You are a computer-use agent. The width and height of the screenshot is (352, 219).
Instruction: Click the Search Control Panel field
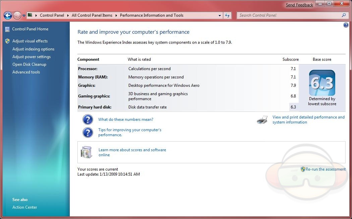pos(288,15)
